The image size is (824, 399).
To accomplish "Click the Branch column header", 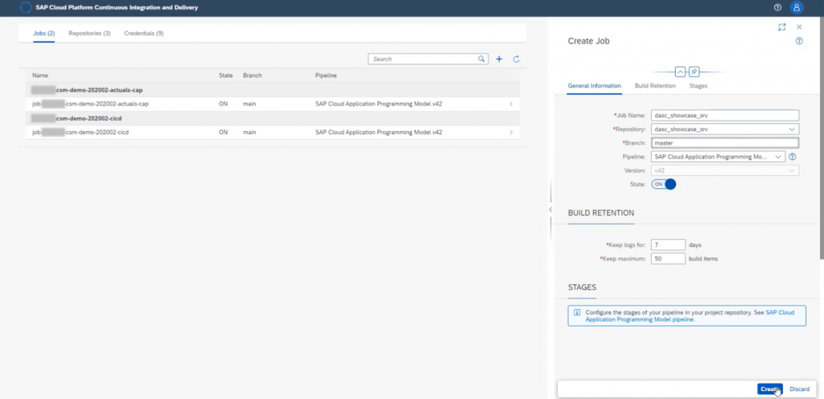I will pyautogui.click(x=252, y=76).
